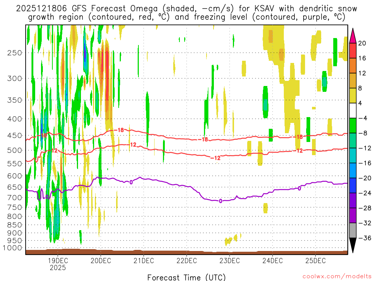Click the black downward arrow below colorbar
This screenshot has height=281, width=375.
tap(353, 246)
